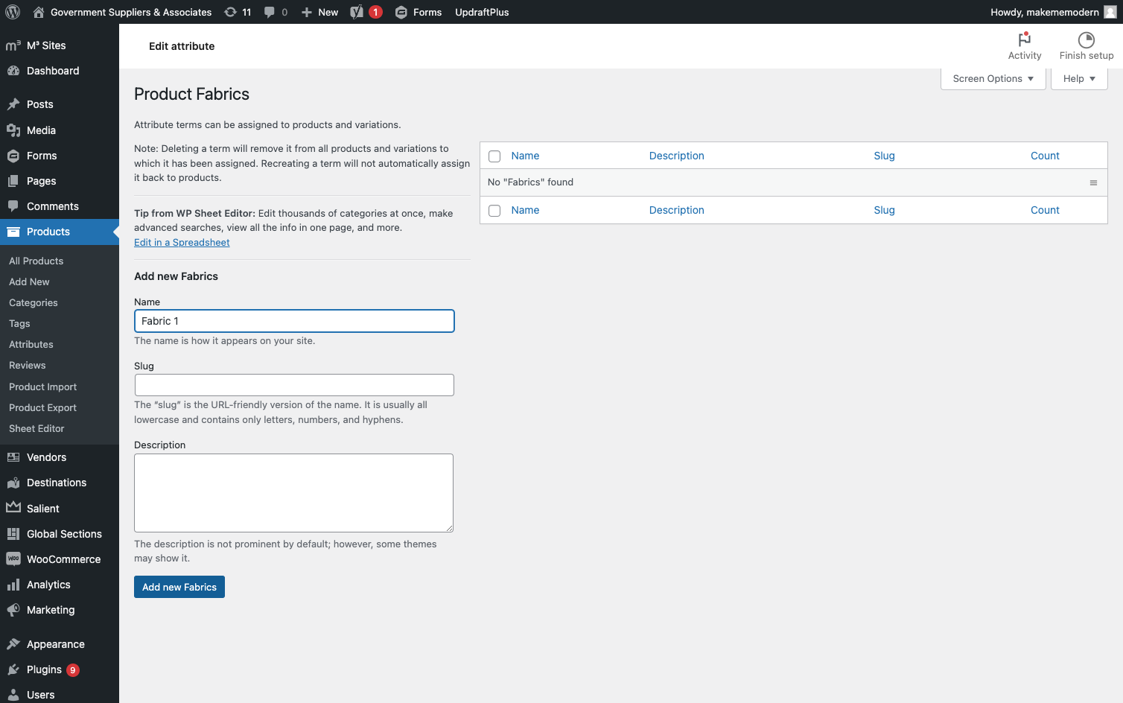Click the Add new Fabrics button
The image size is (1123, 703).
point(179,587)
